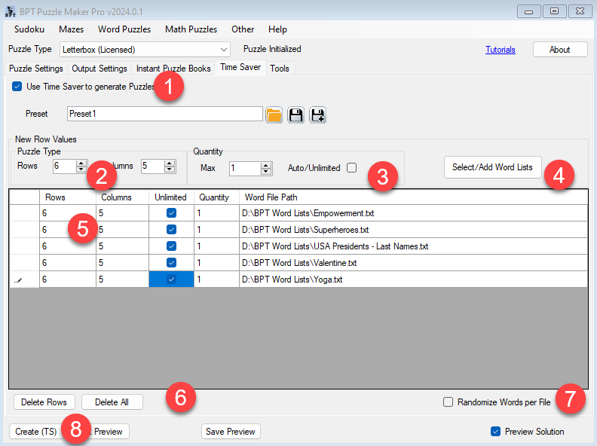
Task: Increase the Max quantity with up arrow
Action: click(x=265, y=164)
